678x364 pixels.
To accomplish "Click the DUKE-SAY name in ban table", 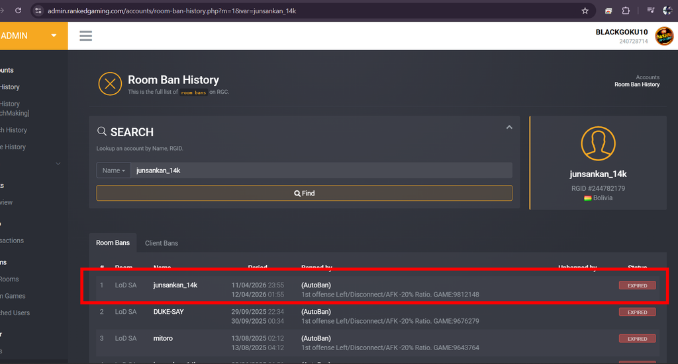I will [x=169, y=312].
